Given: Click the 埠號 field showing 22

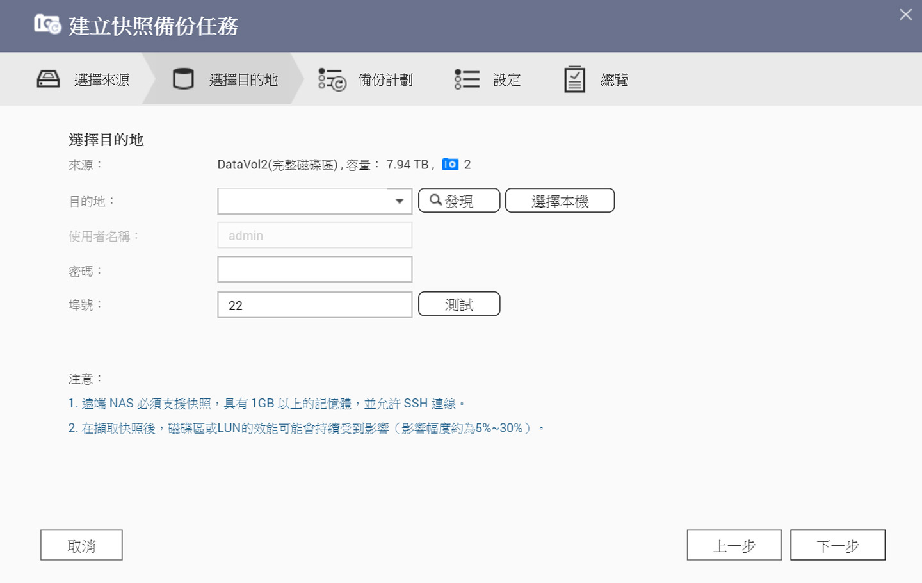Looking at the screenshot, I should [315, 305].
